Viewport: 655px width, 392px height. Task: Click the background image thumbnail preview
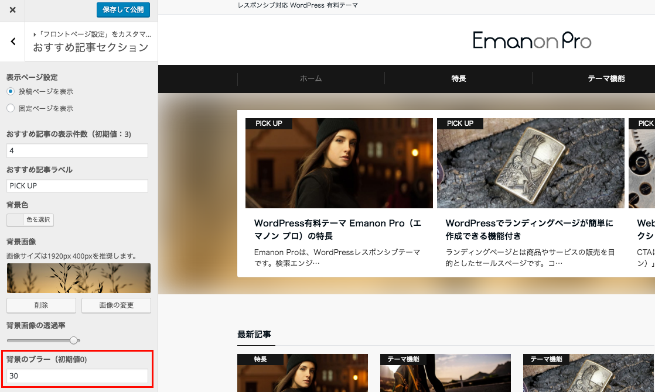click(79, 278)
